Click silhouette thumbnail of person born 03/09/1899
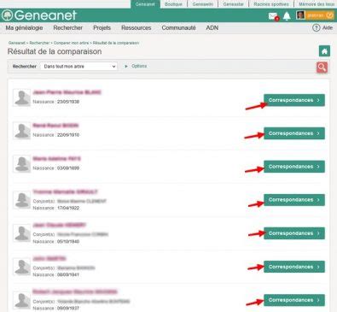The height and width of the screenshot is (312, 337). (21, 164)
